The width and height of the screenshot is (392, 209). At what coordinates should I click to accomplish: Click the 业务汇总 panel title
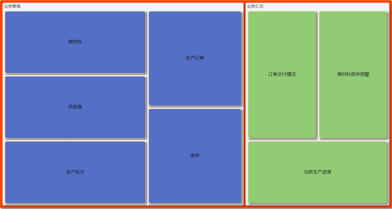[255, 6]
